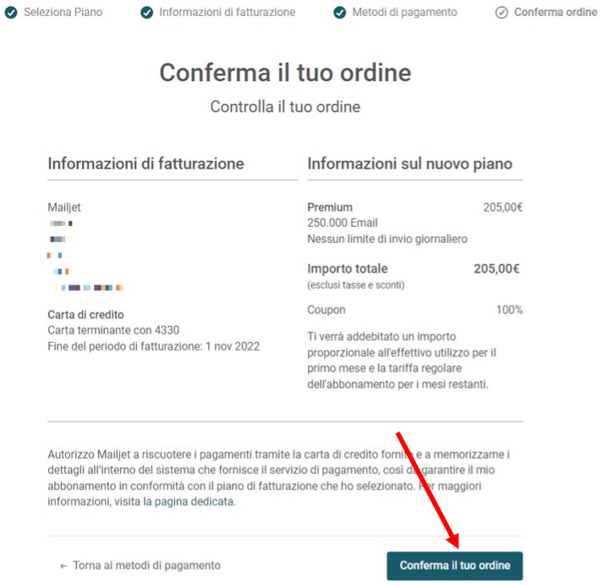Click the Importo totale 205,00€ amount
Viewport: 603px width, 585px height.
pyautogui.click(x=496, y=268)
